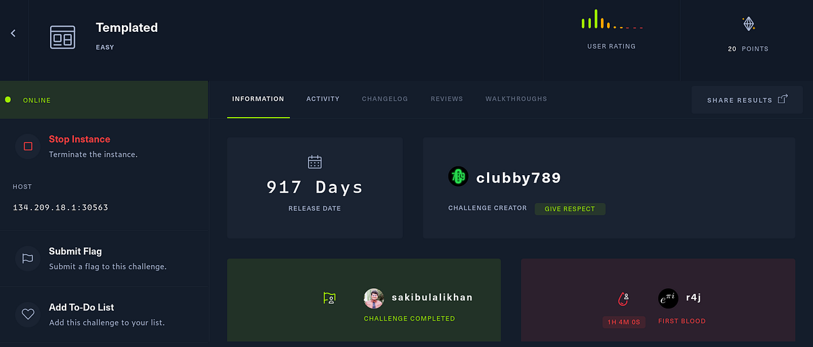The width and height of the screenshot is (813, 347).
Task: Click 'Terminate the instance.' description
Action: click(x=93, y=154)
